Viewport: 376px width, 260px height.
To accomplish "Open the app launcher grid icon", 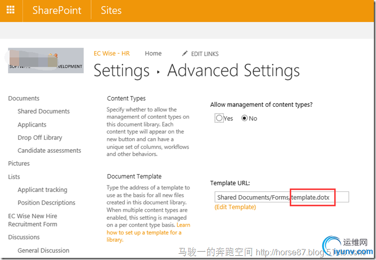I will pos(10,10).
